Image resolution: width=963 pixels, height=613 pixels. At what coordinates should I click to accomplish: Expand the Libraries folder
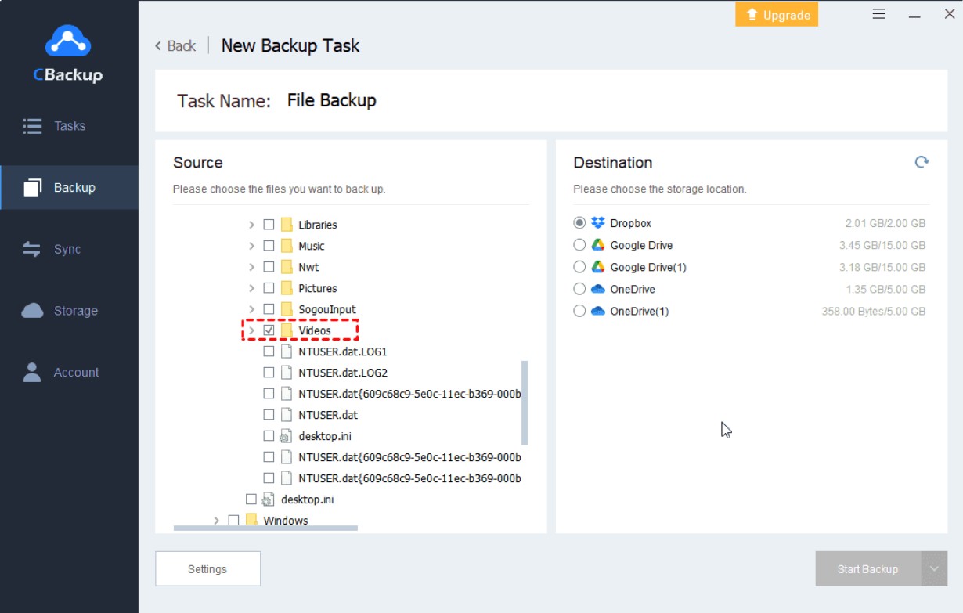[x=251, y=225]
